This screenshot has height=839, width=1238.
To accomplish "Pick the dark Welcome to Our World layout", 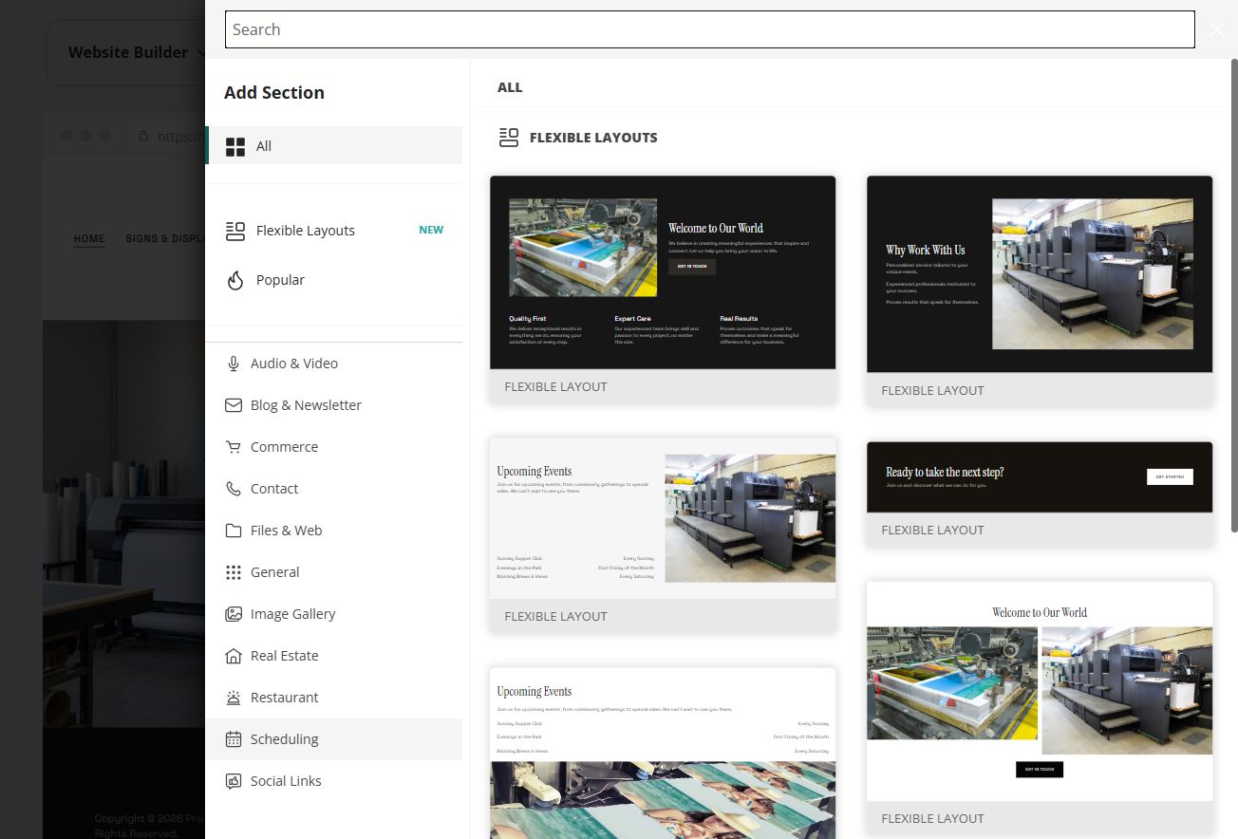I will point(663,289).
